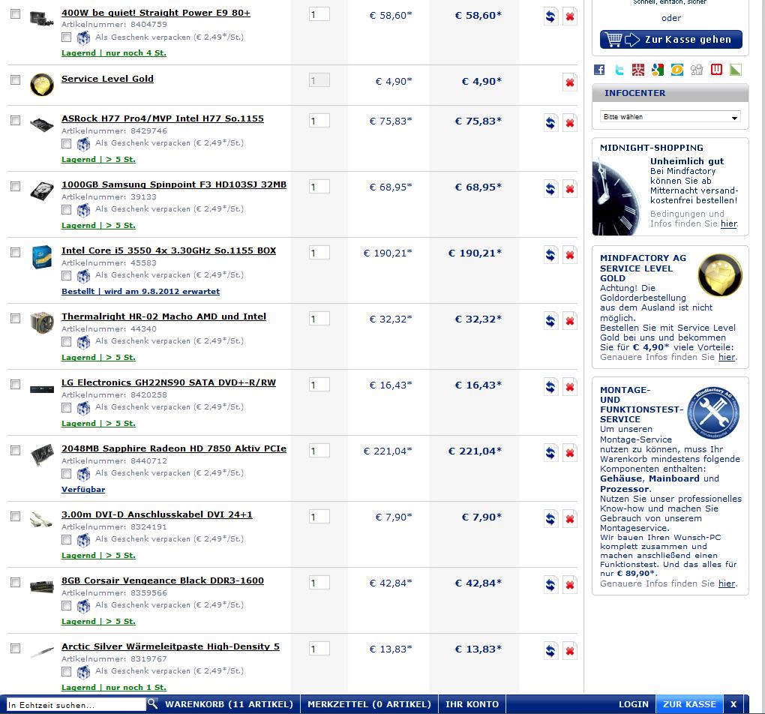765x714 pixels.
Task: Click Login in the bottom bar
Action: click(634, 704)
